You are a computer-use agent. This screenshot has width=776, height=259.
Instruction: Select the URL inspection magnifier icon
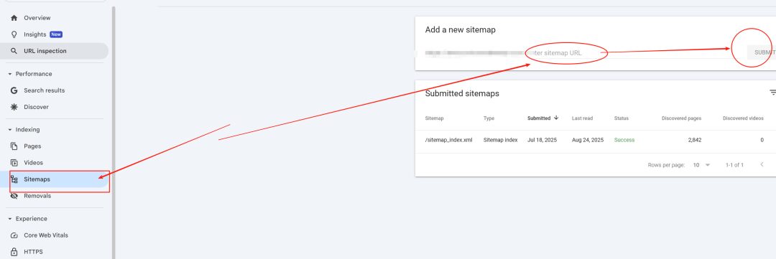point(14,51)
